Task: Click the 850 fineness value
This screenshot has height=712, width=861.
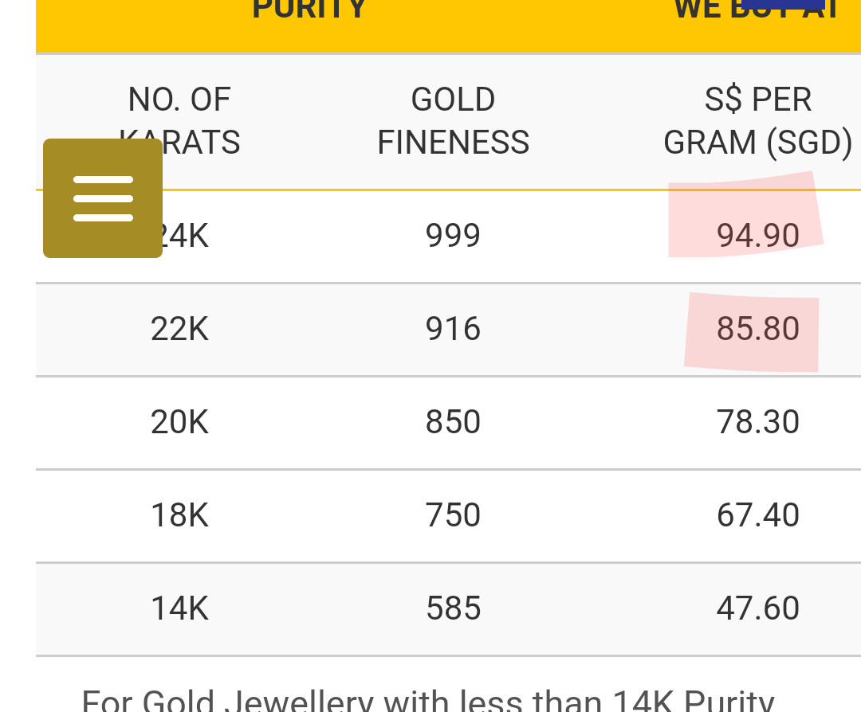Action: pyautogui.click(x=453, y=422)
